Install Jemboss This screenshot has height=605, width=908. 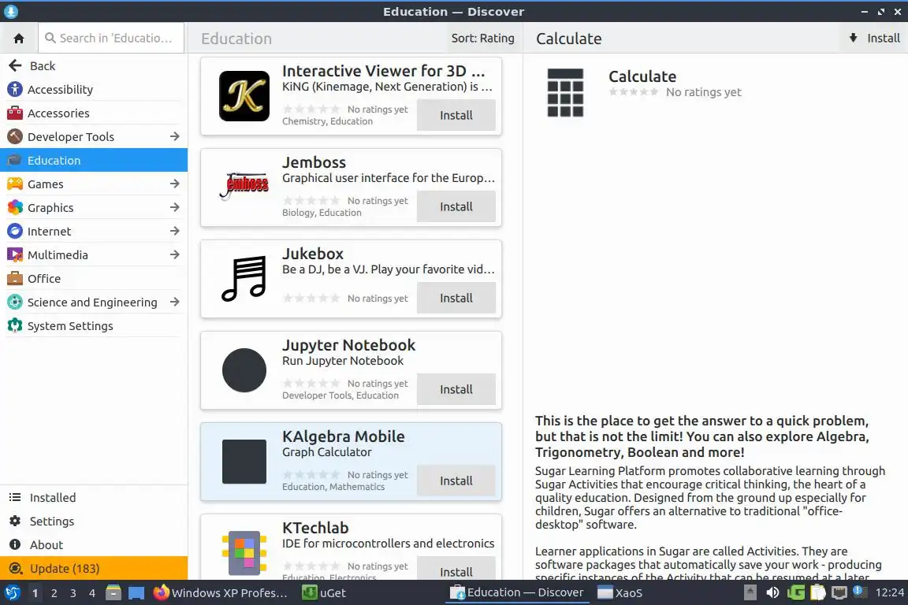(x=456, y=206)
